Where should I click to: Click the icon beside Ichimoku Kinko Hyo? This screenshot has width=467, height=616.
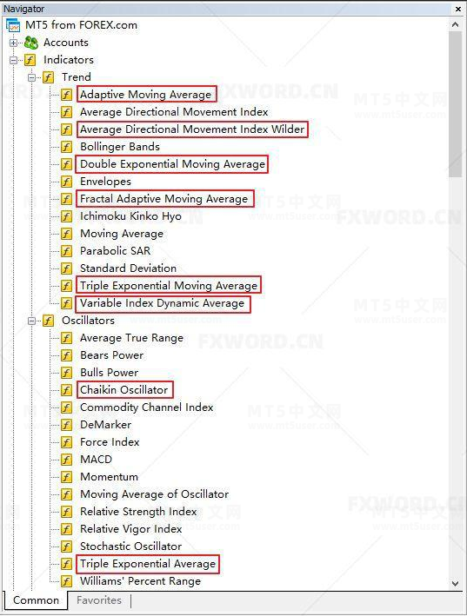66,216
